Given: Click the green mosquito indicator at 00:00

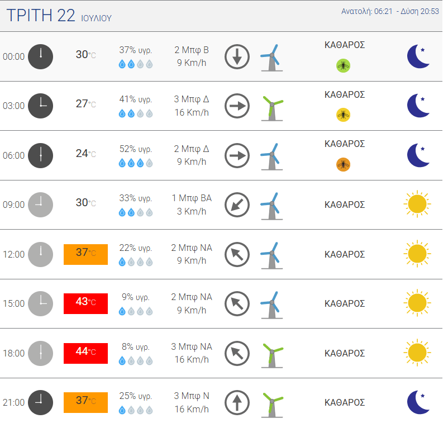Looking at the screenshot, I should point(343,66).
